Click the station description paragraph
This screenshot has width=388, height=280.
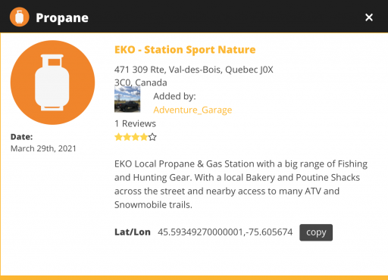[241, 185]
